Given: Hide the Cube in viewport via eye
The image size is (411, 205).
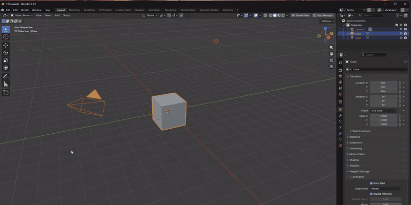Looking at the screenshot, I should [401, 33].
